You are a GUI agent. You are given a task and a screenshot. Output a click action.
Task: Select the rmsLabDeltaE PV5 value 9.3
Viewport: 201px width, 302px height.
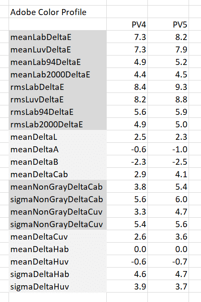(168, 86)
